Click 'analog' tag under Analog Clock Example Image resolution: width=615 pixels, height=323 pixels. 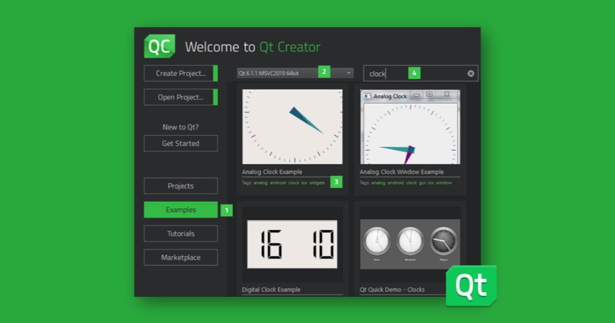[x=260, y=183]
